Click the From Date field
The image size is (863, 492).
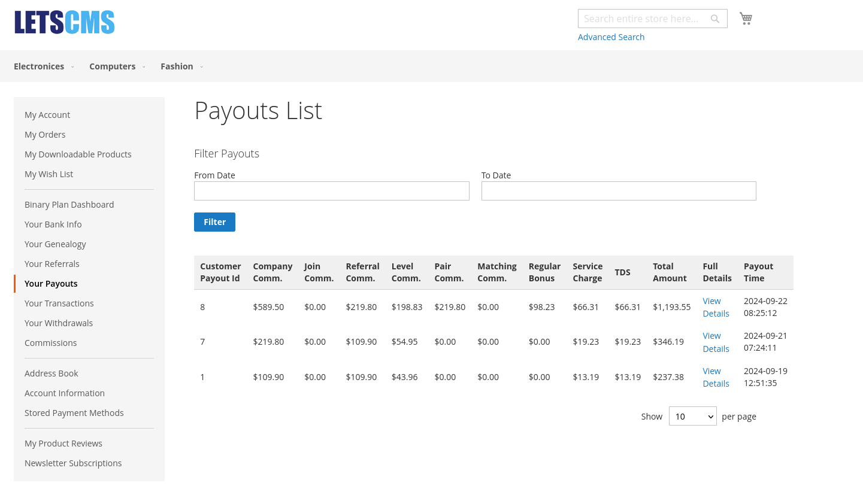[x=331, y=190]
